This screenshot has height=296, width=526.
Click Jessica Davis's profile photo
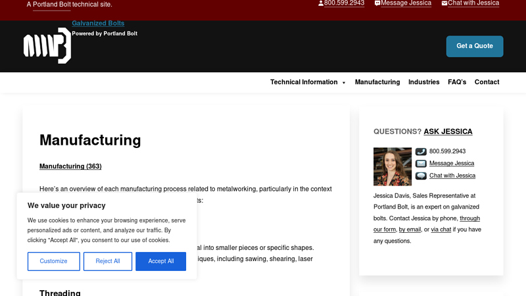tap(393, 166)
